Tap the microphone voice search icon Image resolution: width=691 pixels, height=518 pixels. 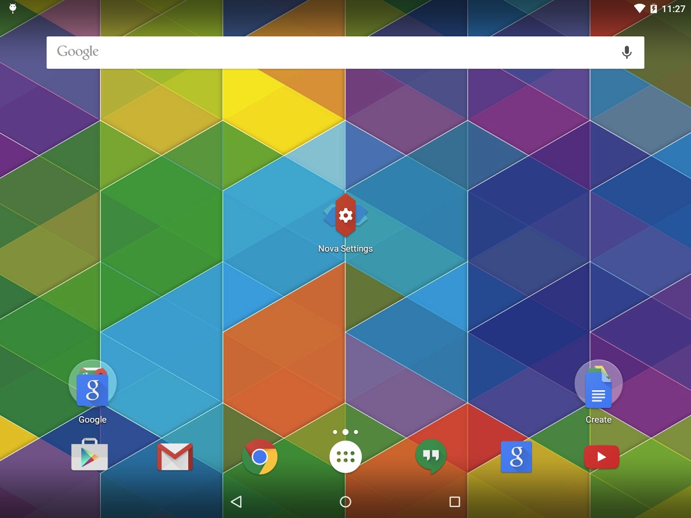(627, 52)
